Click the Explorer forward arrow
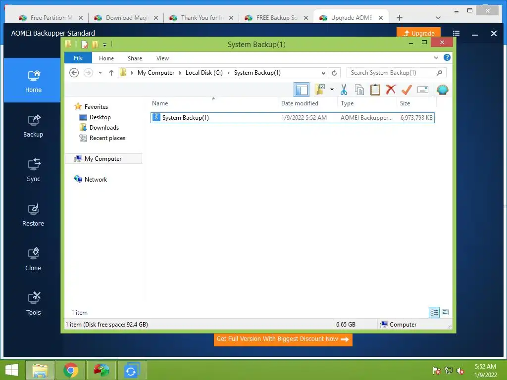The image size is (507, 380). (x=88, y=73)
